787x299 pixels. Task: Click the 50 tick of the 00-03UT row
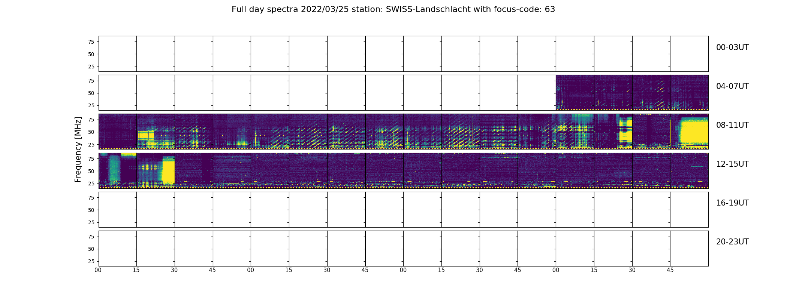tap(91, 54)
